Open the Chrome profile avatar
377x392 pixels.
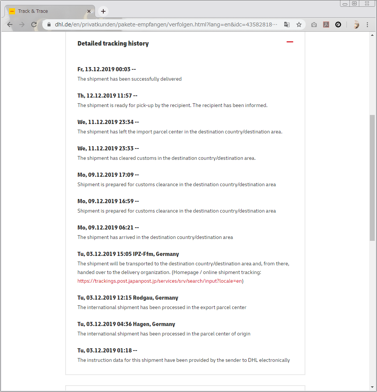(356, 24)
